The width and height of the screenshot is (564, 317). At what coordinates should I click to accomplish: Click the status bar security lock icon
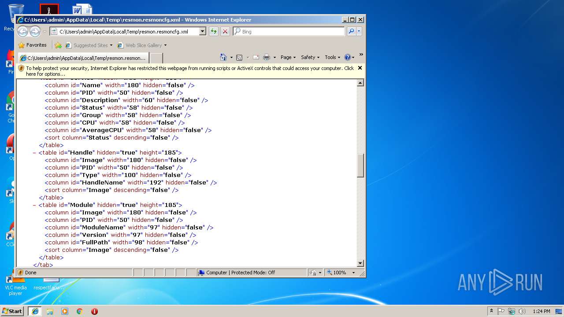pyautogui.click(x=312, y=273)
